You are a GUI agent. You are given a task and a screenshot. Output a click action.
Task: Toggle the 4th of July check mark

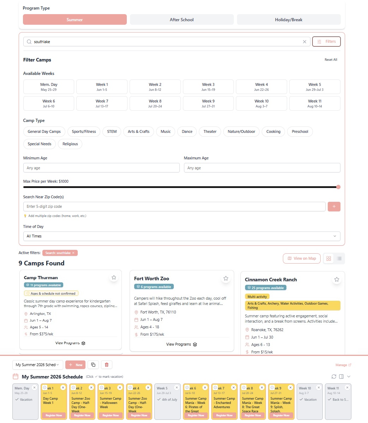point(159,400)
